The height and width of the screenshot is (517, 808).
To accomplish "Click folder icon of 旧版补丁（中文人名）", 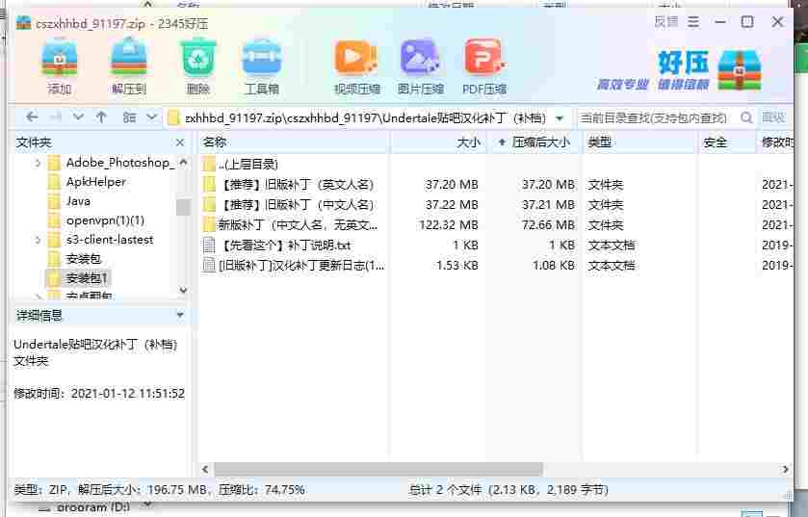I will [209, 205].
